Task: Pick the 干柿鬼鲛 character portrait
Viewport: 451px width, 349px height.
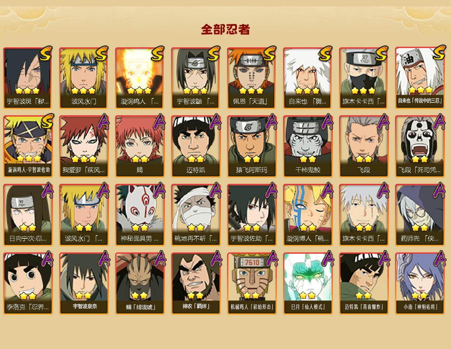Action: pyautogui.click(x=308, y=146)
